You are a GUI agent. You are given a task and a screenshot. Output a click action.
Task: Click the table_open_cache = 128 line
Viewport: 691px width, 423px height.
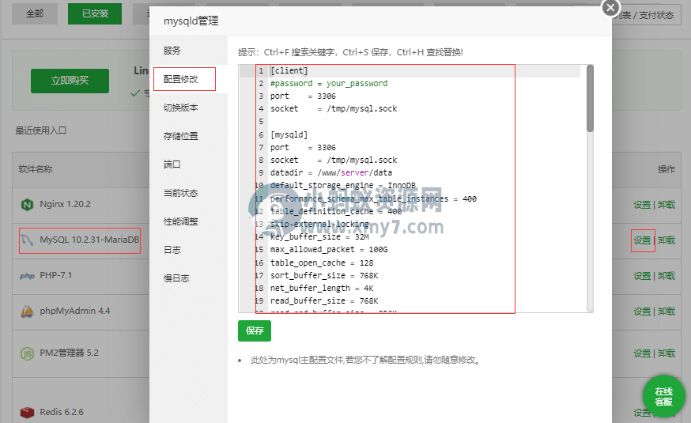coord(322,263)
